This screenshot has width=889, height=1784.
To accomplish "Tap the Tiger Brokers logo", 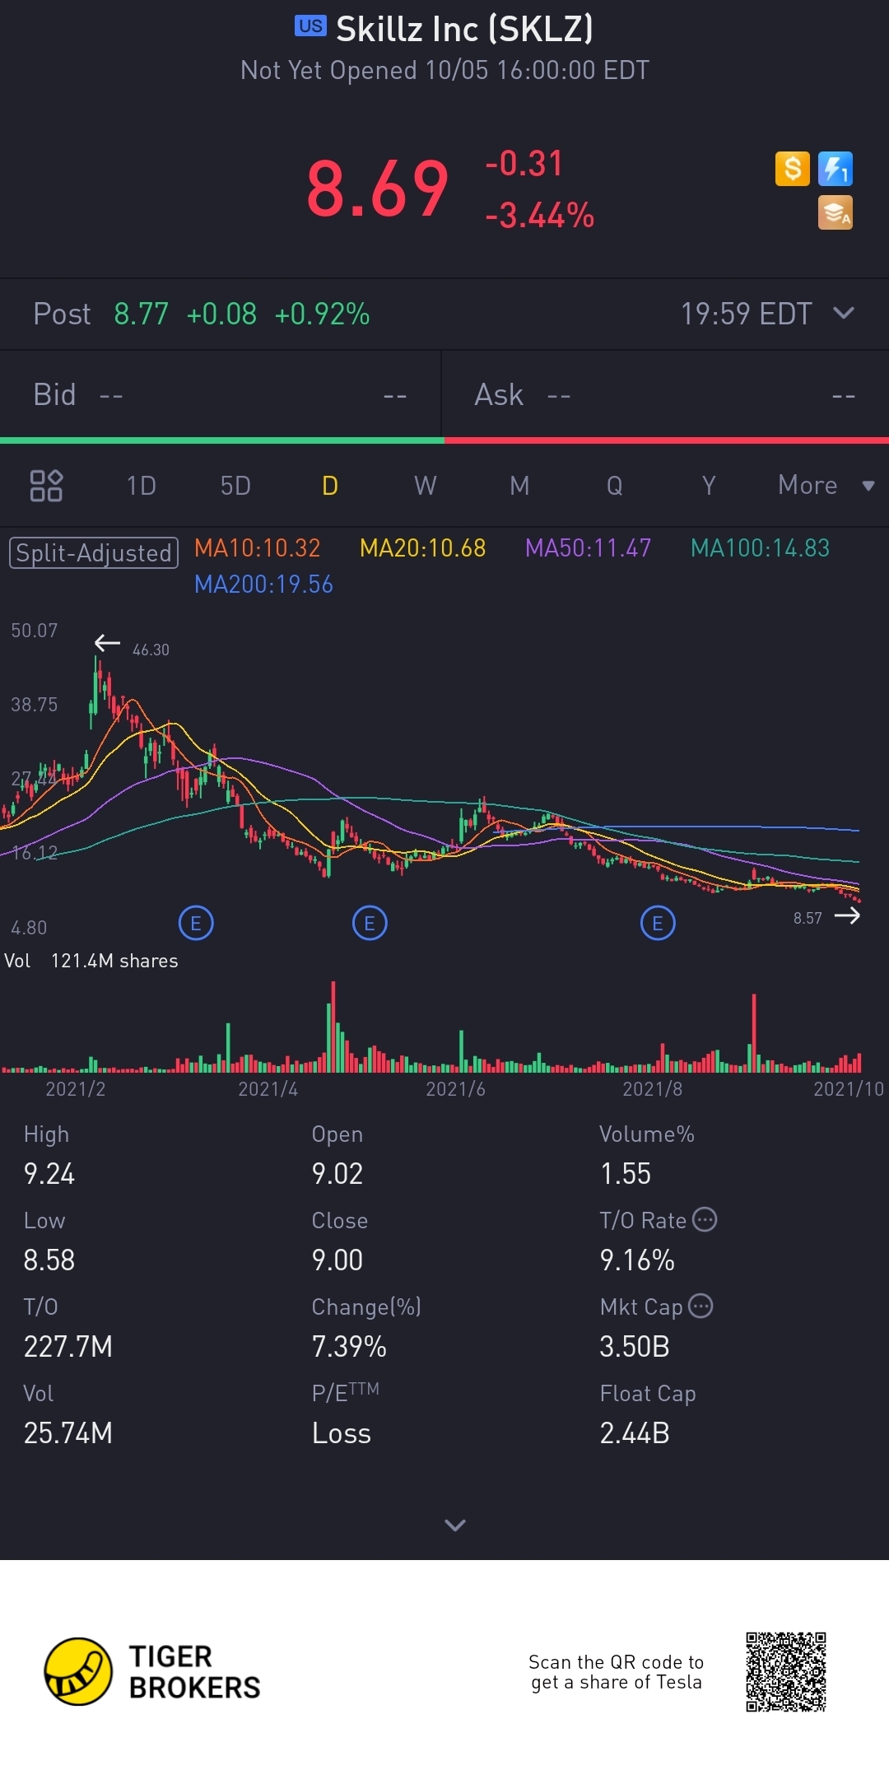I will coord(152,1671).
